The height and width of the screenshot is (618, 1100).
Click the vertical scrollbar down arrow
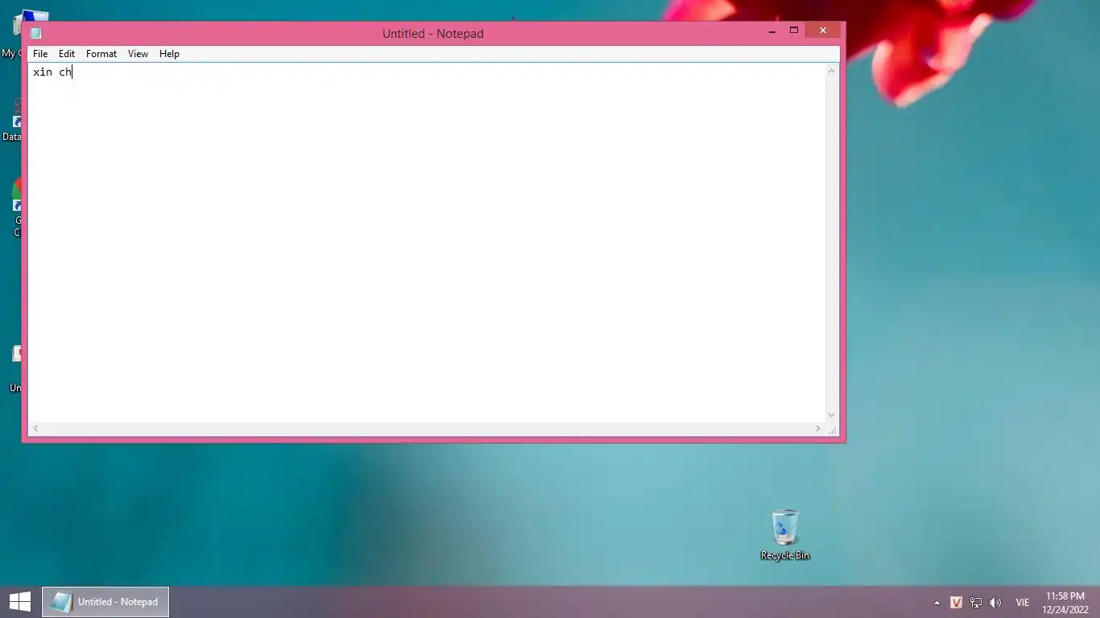pyautogui.click(x=832, y=415)
